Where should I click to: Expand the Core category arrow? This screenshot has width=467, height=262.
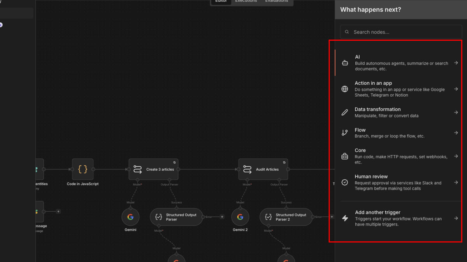pyautogui.click(x=456, y=156)
